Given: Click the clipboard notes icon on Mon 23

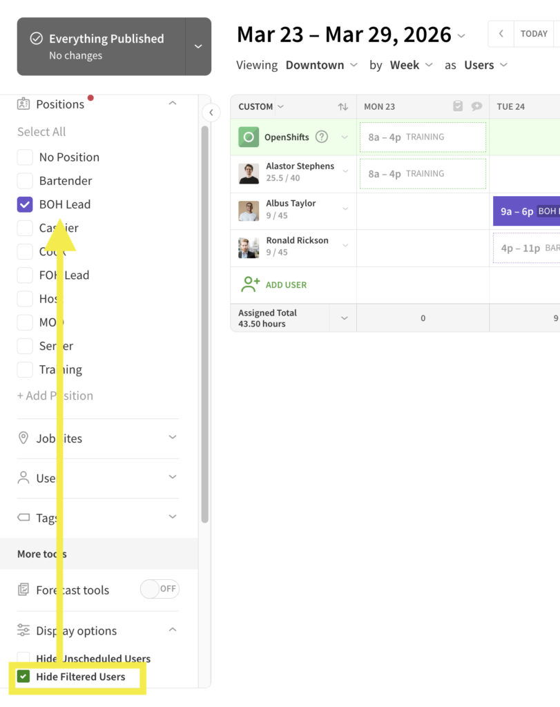Looking at the screenshot, I should coord(458,106).
